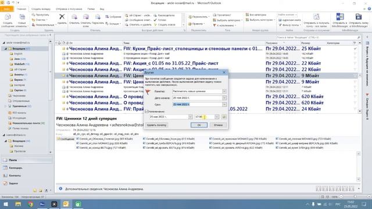The width and height of the screenshot is (372, 209).
Task: Open Google Chrome from the taskbar
Action: [30, 204]
